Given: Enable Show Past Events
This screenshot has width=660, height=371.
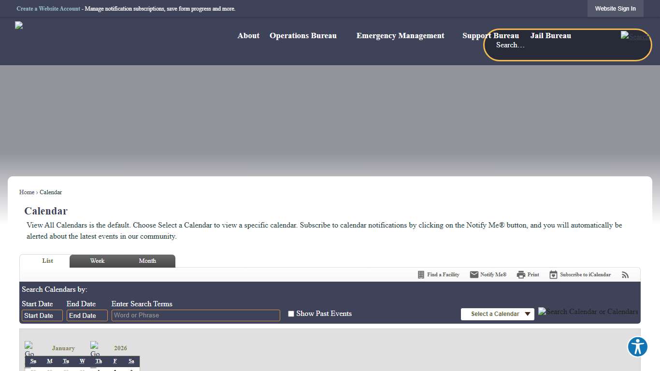Looking at the screenshot, I should 291,314.
